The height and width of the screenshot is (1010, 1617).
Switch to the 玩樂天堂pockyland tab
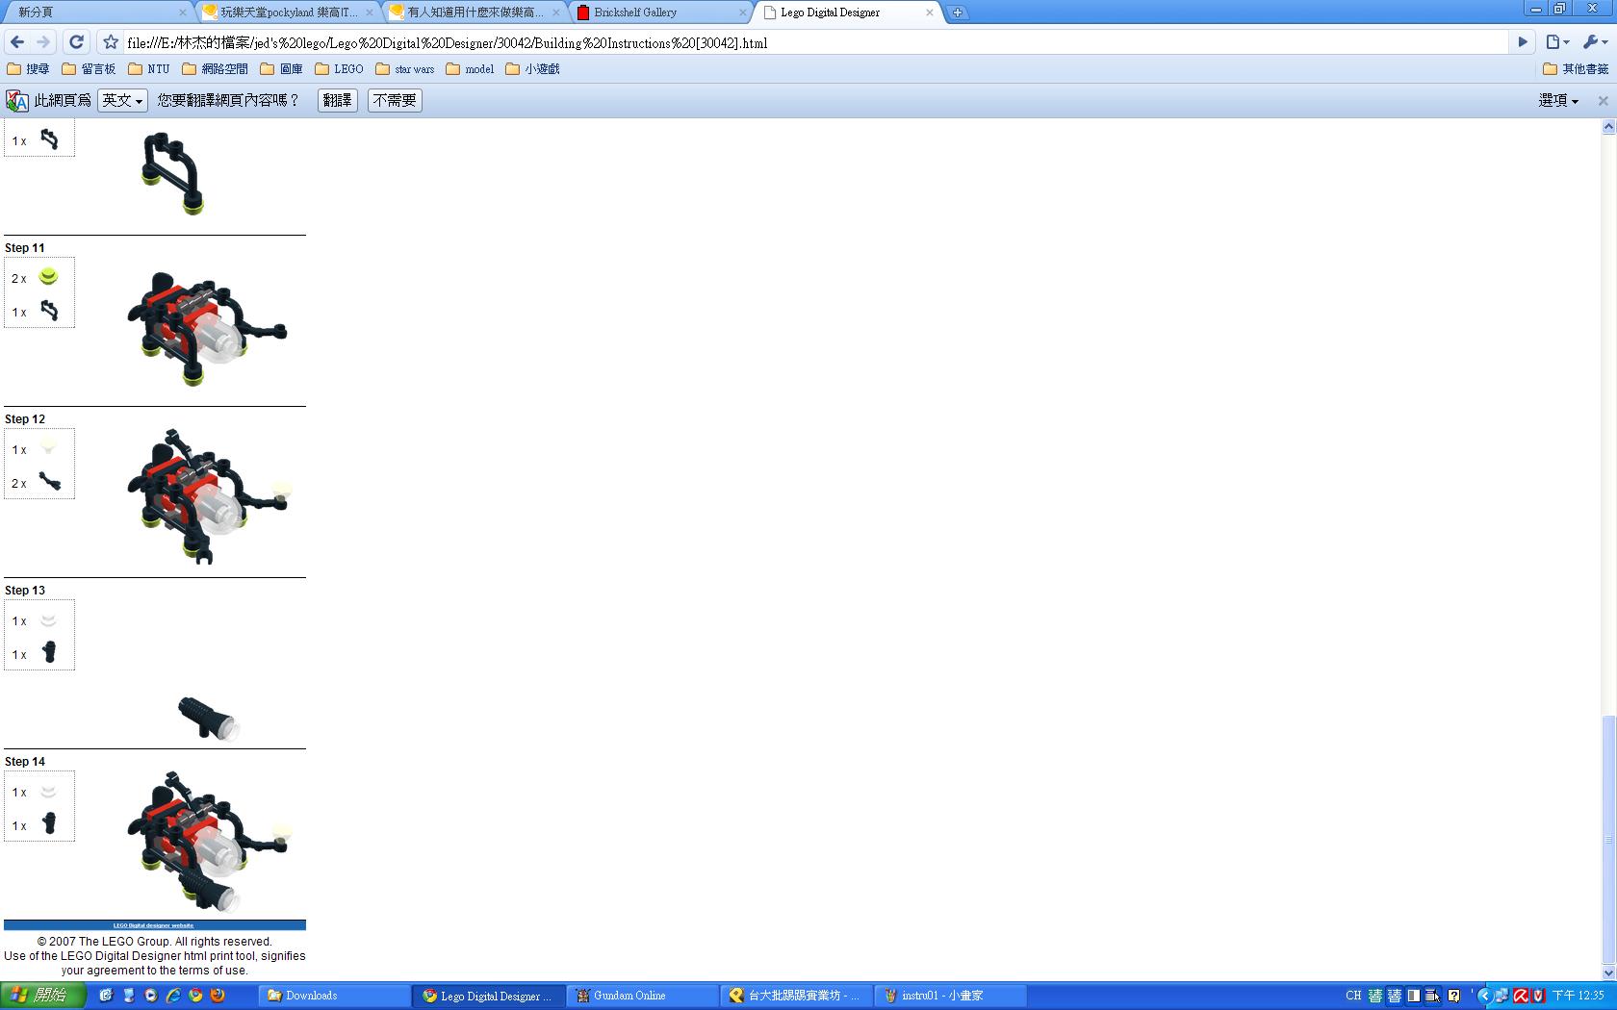(289, 13)
